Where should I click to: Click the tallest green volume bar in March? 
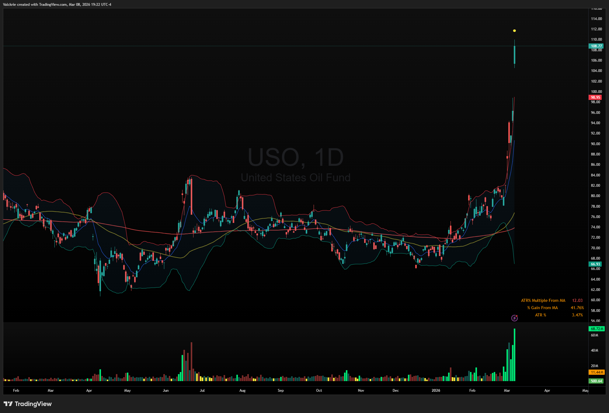tap(514, 355)
